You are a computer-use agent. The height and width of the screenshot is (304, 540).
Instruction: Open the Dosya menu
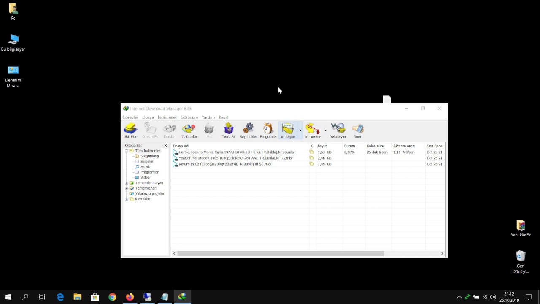pos(148,117)
